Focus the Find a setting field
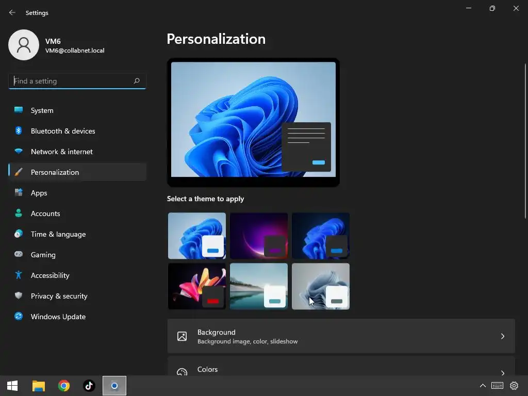The image size is (528, 396). [x=77, y=81]
